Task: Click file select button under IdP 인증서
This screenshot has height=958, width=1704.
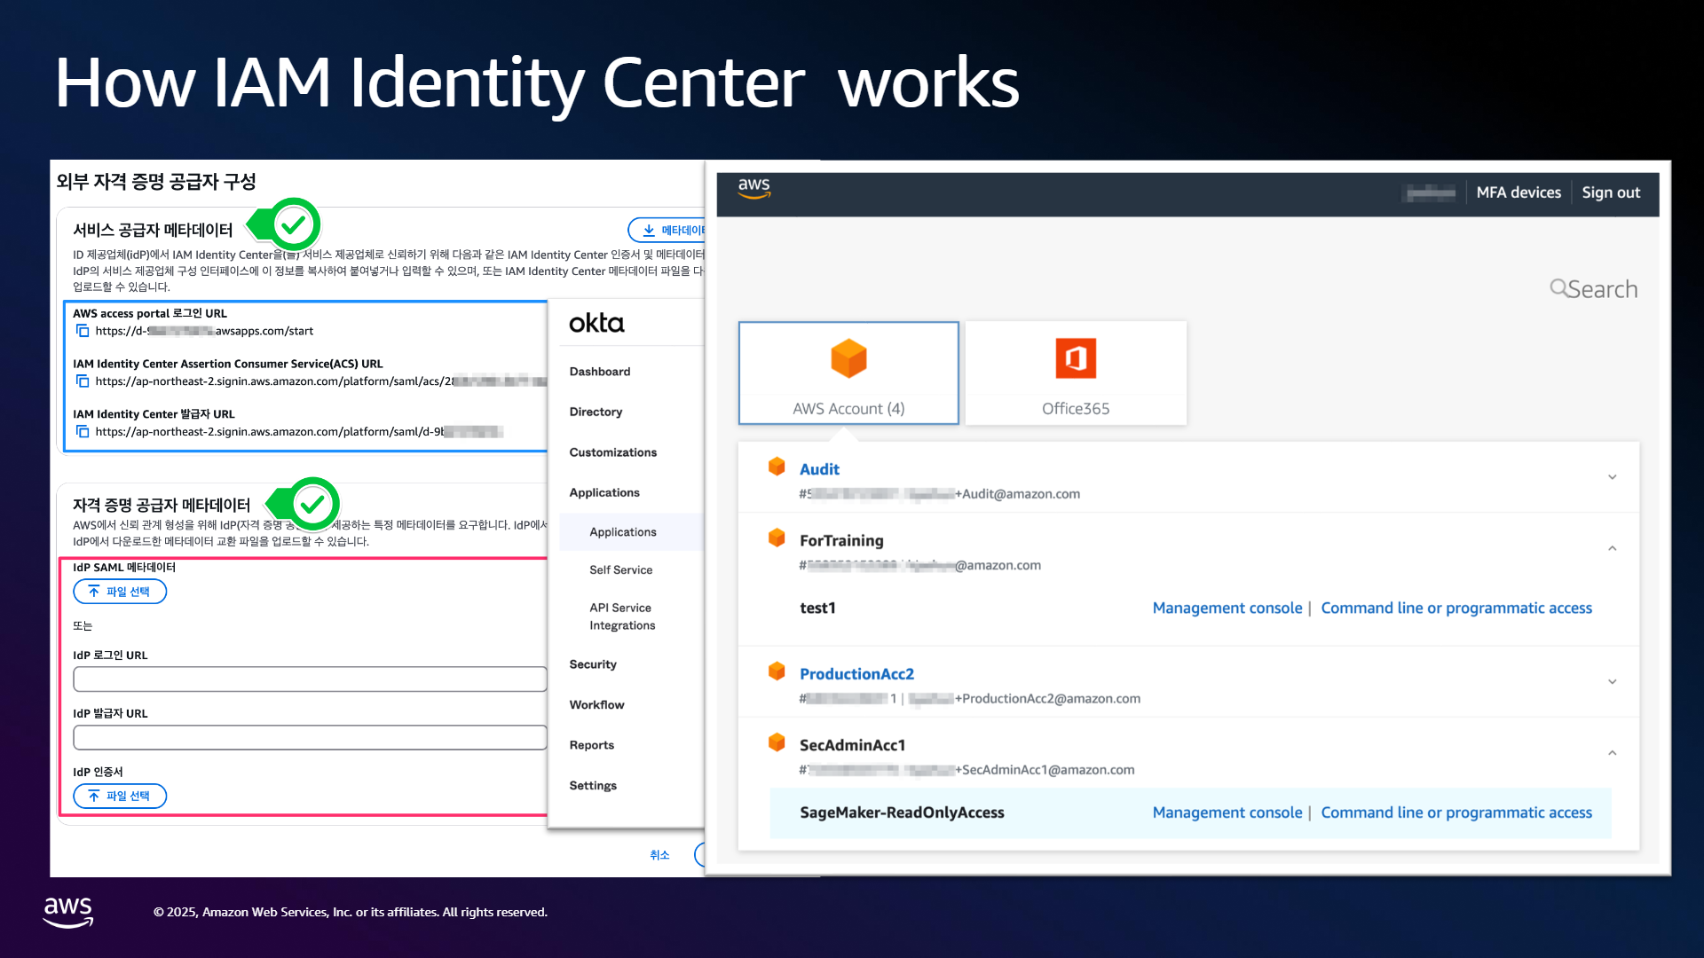Action: coord(120,797)
